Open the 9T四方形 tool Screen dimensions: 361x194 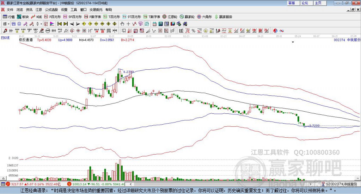coord(132,17)
